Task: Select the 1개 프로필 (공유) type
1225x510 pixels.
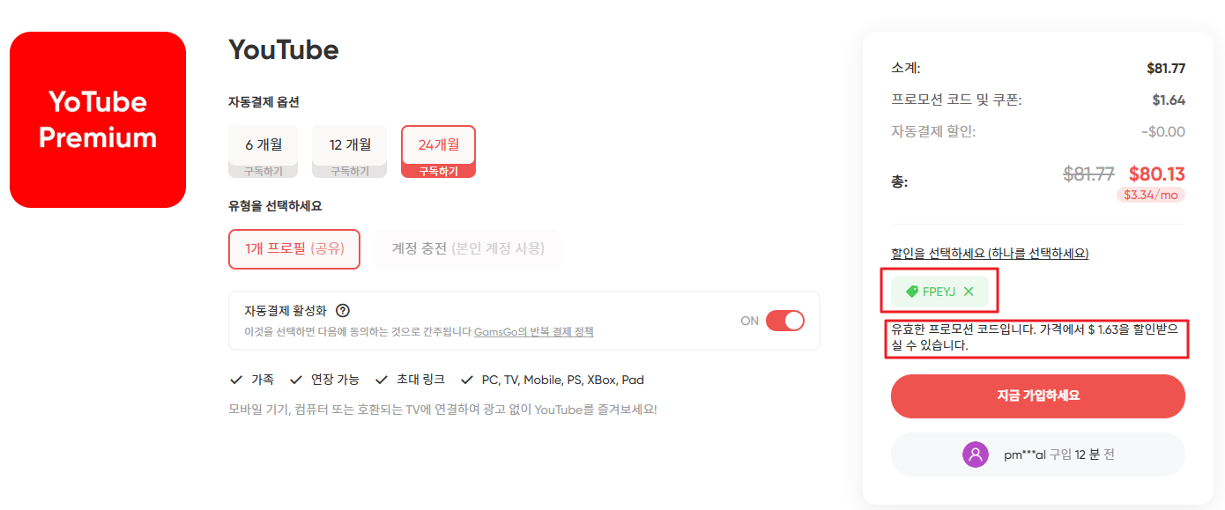Action: point(294,249)
